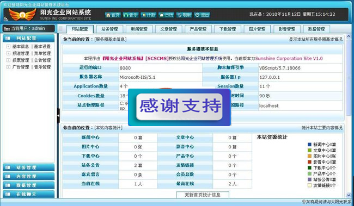Open 公告管理 in the sidebar tree
The width and height of the screenshot is (354, 206).
click(42, 60)
